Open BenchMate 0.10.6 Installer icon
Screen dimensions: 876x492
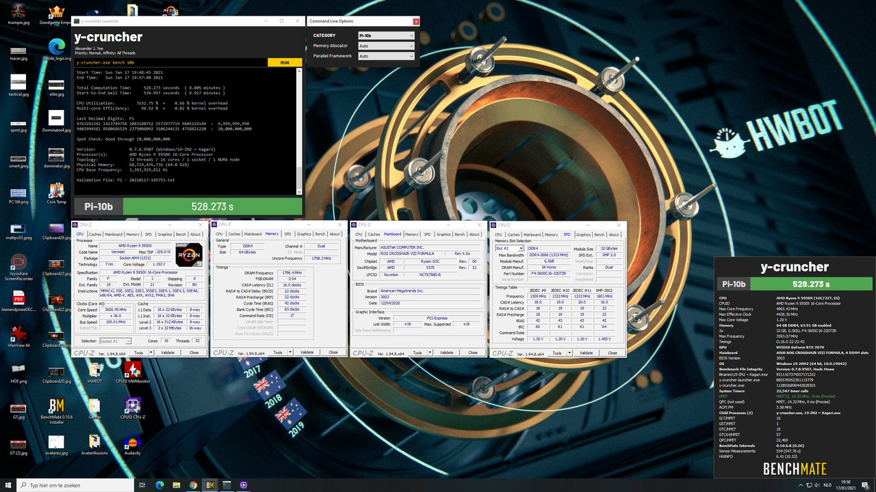click(56, 411)
